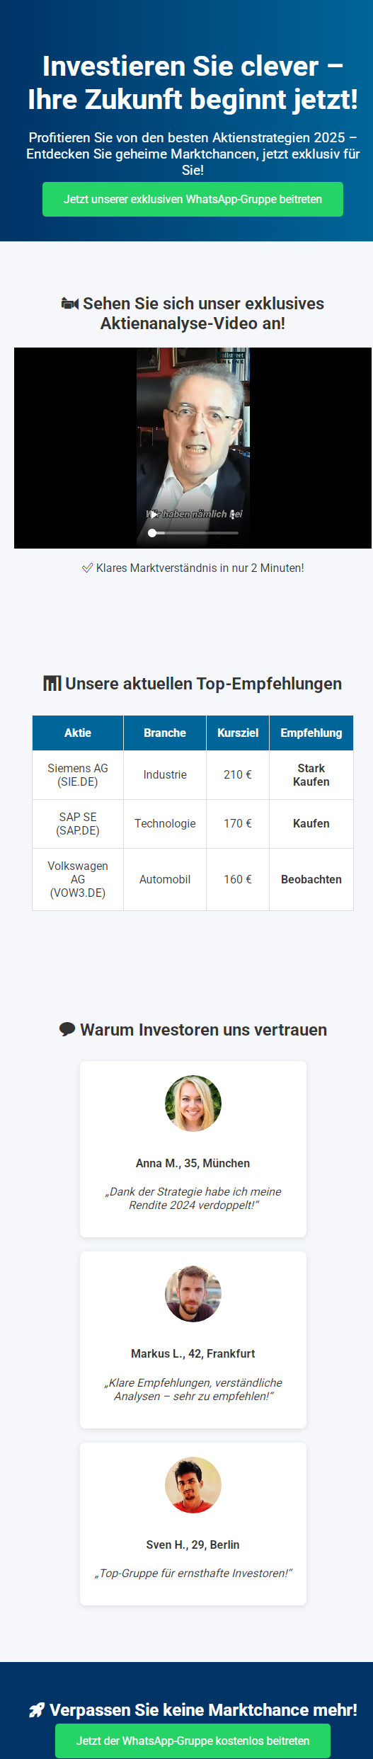
Task: Click the checkmark icon before 'Klares Marktverständnis'
Action: [88, 568]
